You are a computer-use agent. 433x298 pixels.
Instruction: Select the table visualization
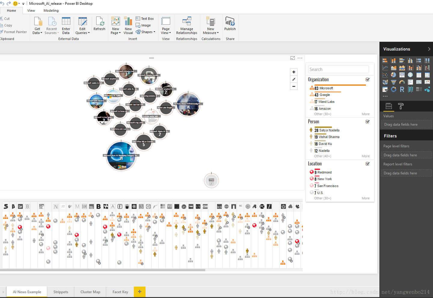(x=419, y=75)
